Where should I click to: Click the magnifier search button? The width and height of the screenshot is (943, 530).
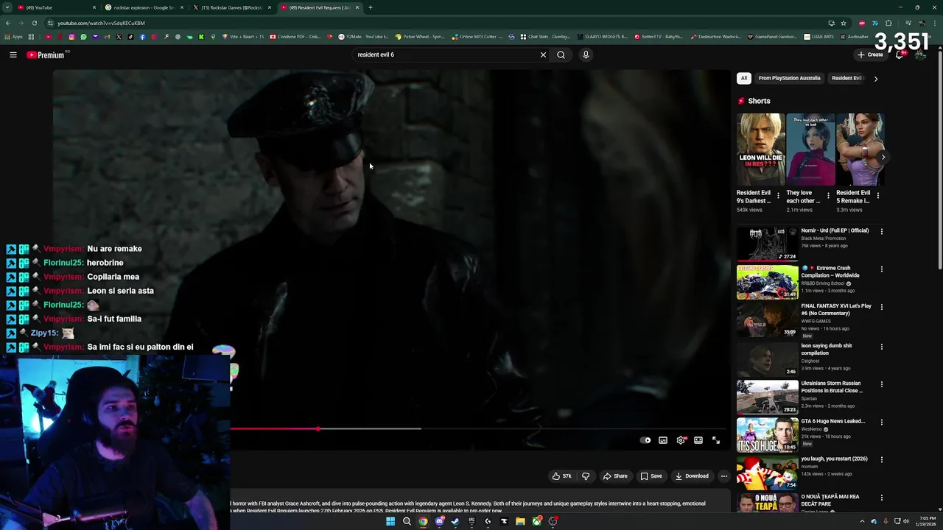coord(561,54)
